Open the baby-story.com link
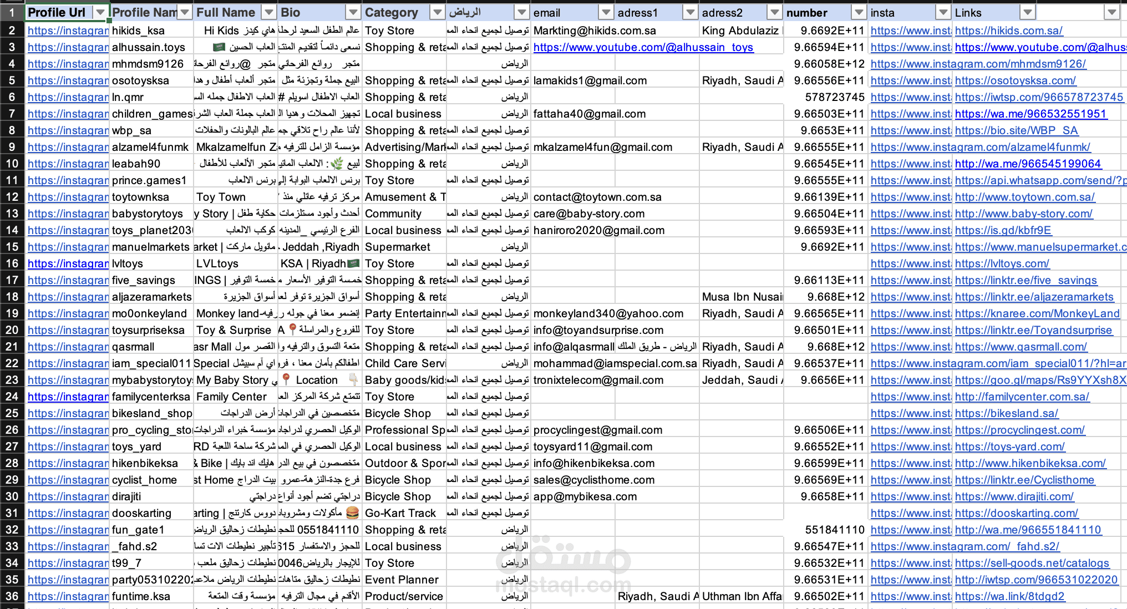 [x=1024, y=214]
